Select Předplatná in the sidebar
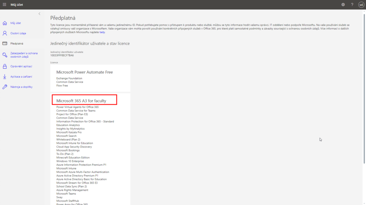The image size is (366, 205). click(x=17, y=43)
